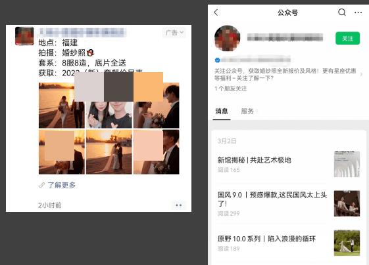Viewport: 369px width, 265px height.
Task: Expand the 广告 dropdown on the post
Action: click(174, 32)
